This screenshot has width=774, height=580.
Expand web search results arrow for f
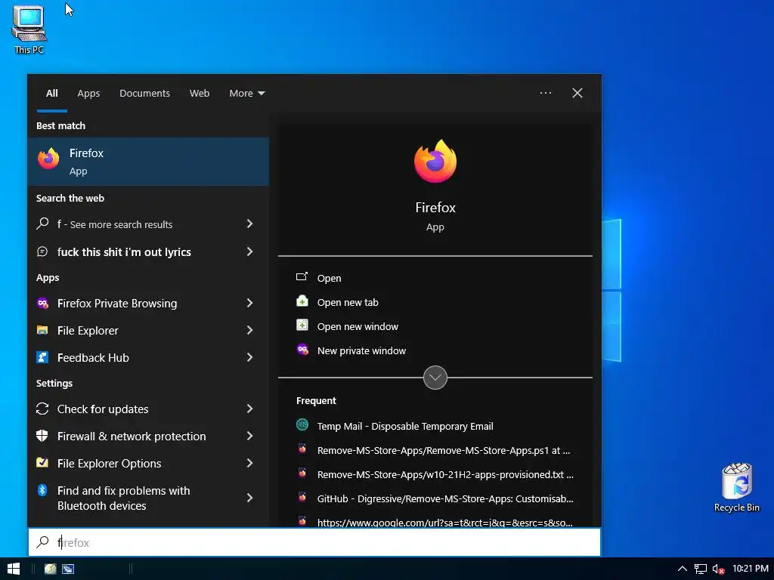(x=249, y=224)
